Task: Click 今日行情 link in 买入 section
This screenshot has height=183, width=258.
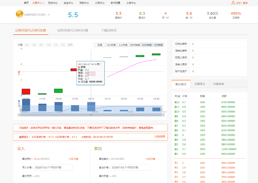Action: point(73,159)
